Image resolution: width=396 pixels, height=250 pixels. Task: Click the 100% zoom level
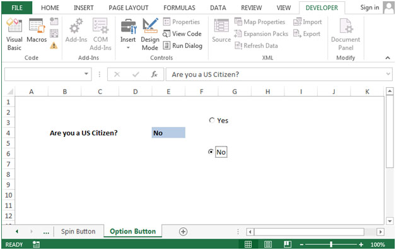[x=378, y=244]
